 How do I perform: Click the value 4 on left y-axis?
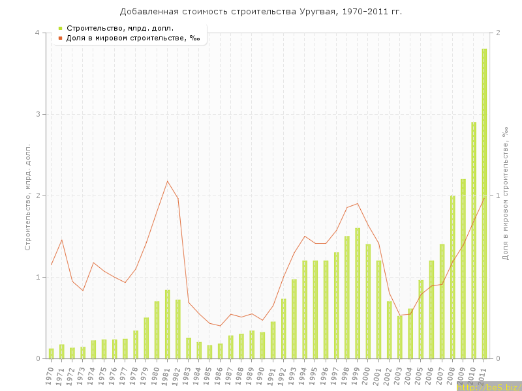37,33
